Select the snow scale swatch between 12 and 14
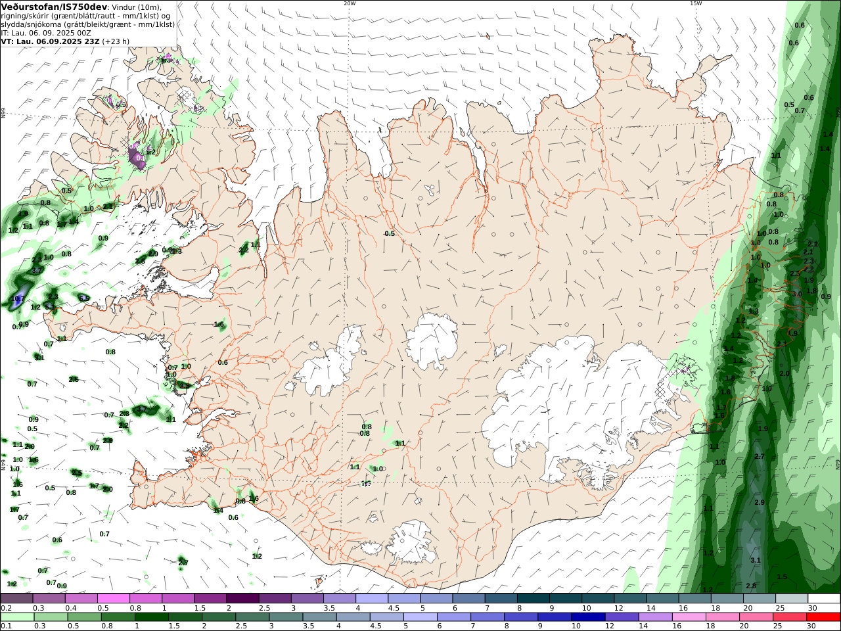This screenshot has width=841, height=631. click(x=630, y=599)
